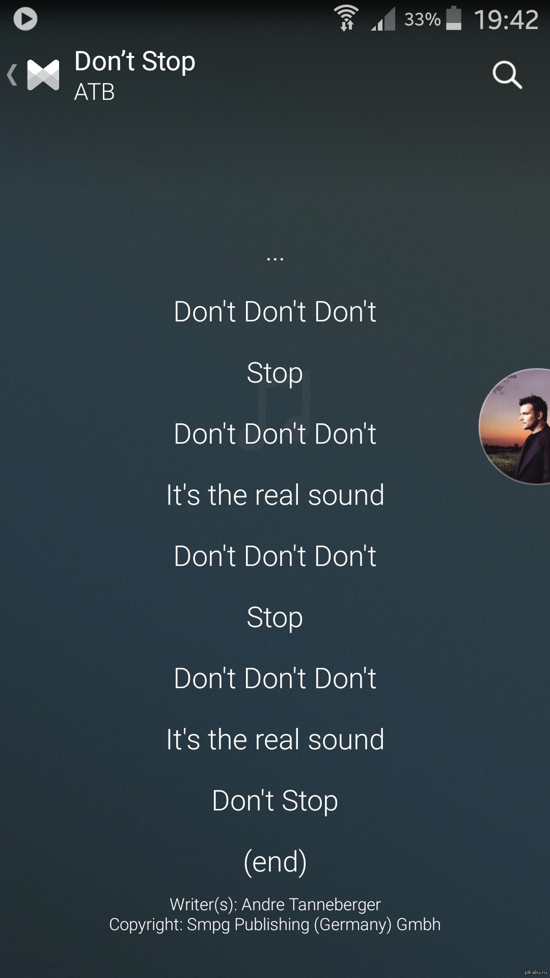Tap the song title Don't Stop
Screen dimensions: 550x978
[135, 62]
